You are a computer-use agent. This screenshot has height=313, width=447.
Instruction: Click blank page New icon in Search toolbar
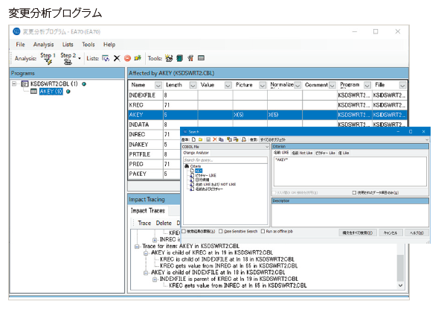coord(194,139)
